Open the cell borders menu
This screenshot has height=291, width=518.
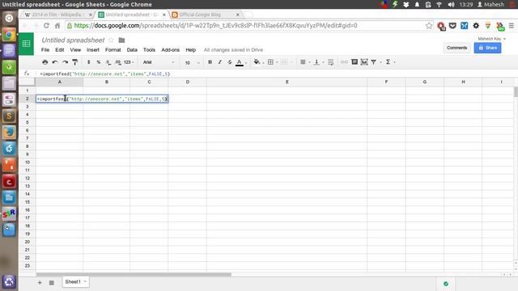(270, 62)
